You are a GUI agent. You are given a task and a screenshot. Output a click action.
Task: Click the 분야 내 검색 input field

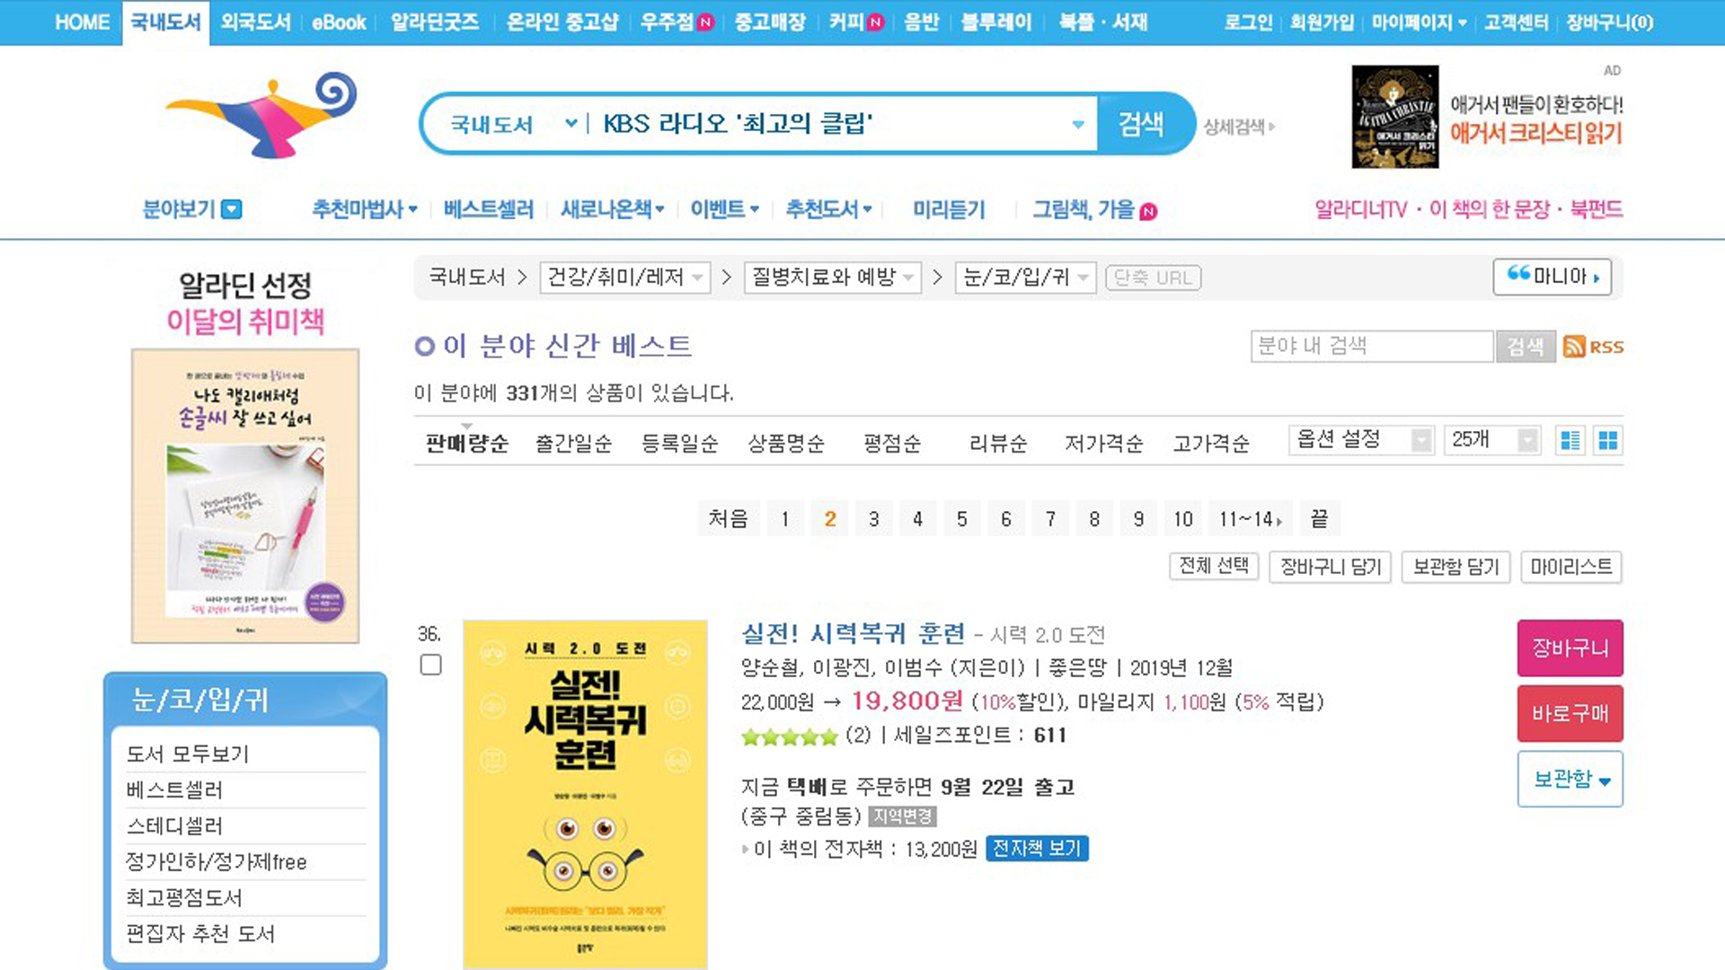1372,347
